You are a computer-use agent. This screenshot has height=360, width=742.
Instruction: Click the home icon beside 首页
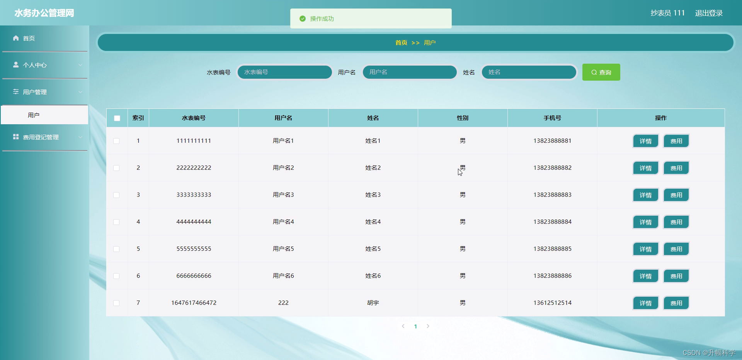point(16,38)
